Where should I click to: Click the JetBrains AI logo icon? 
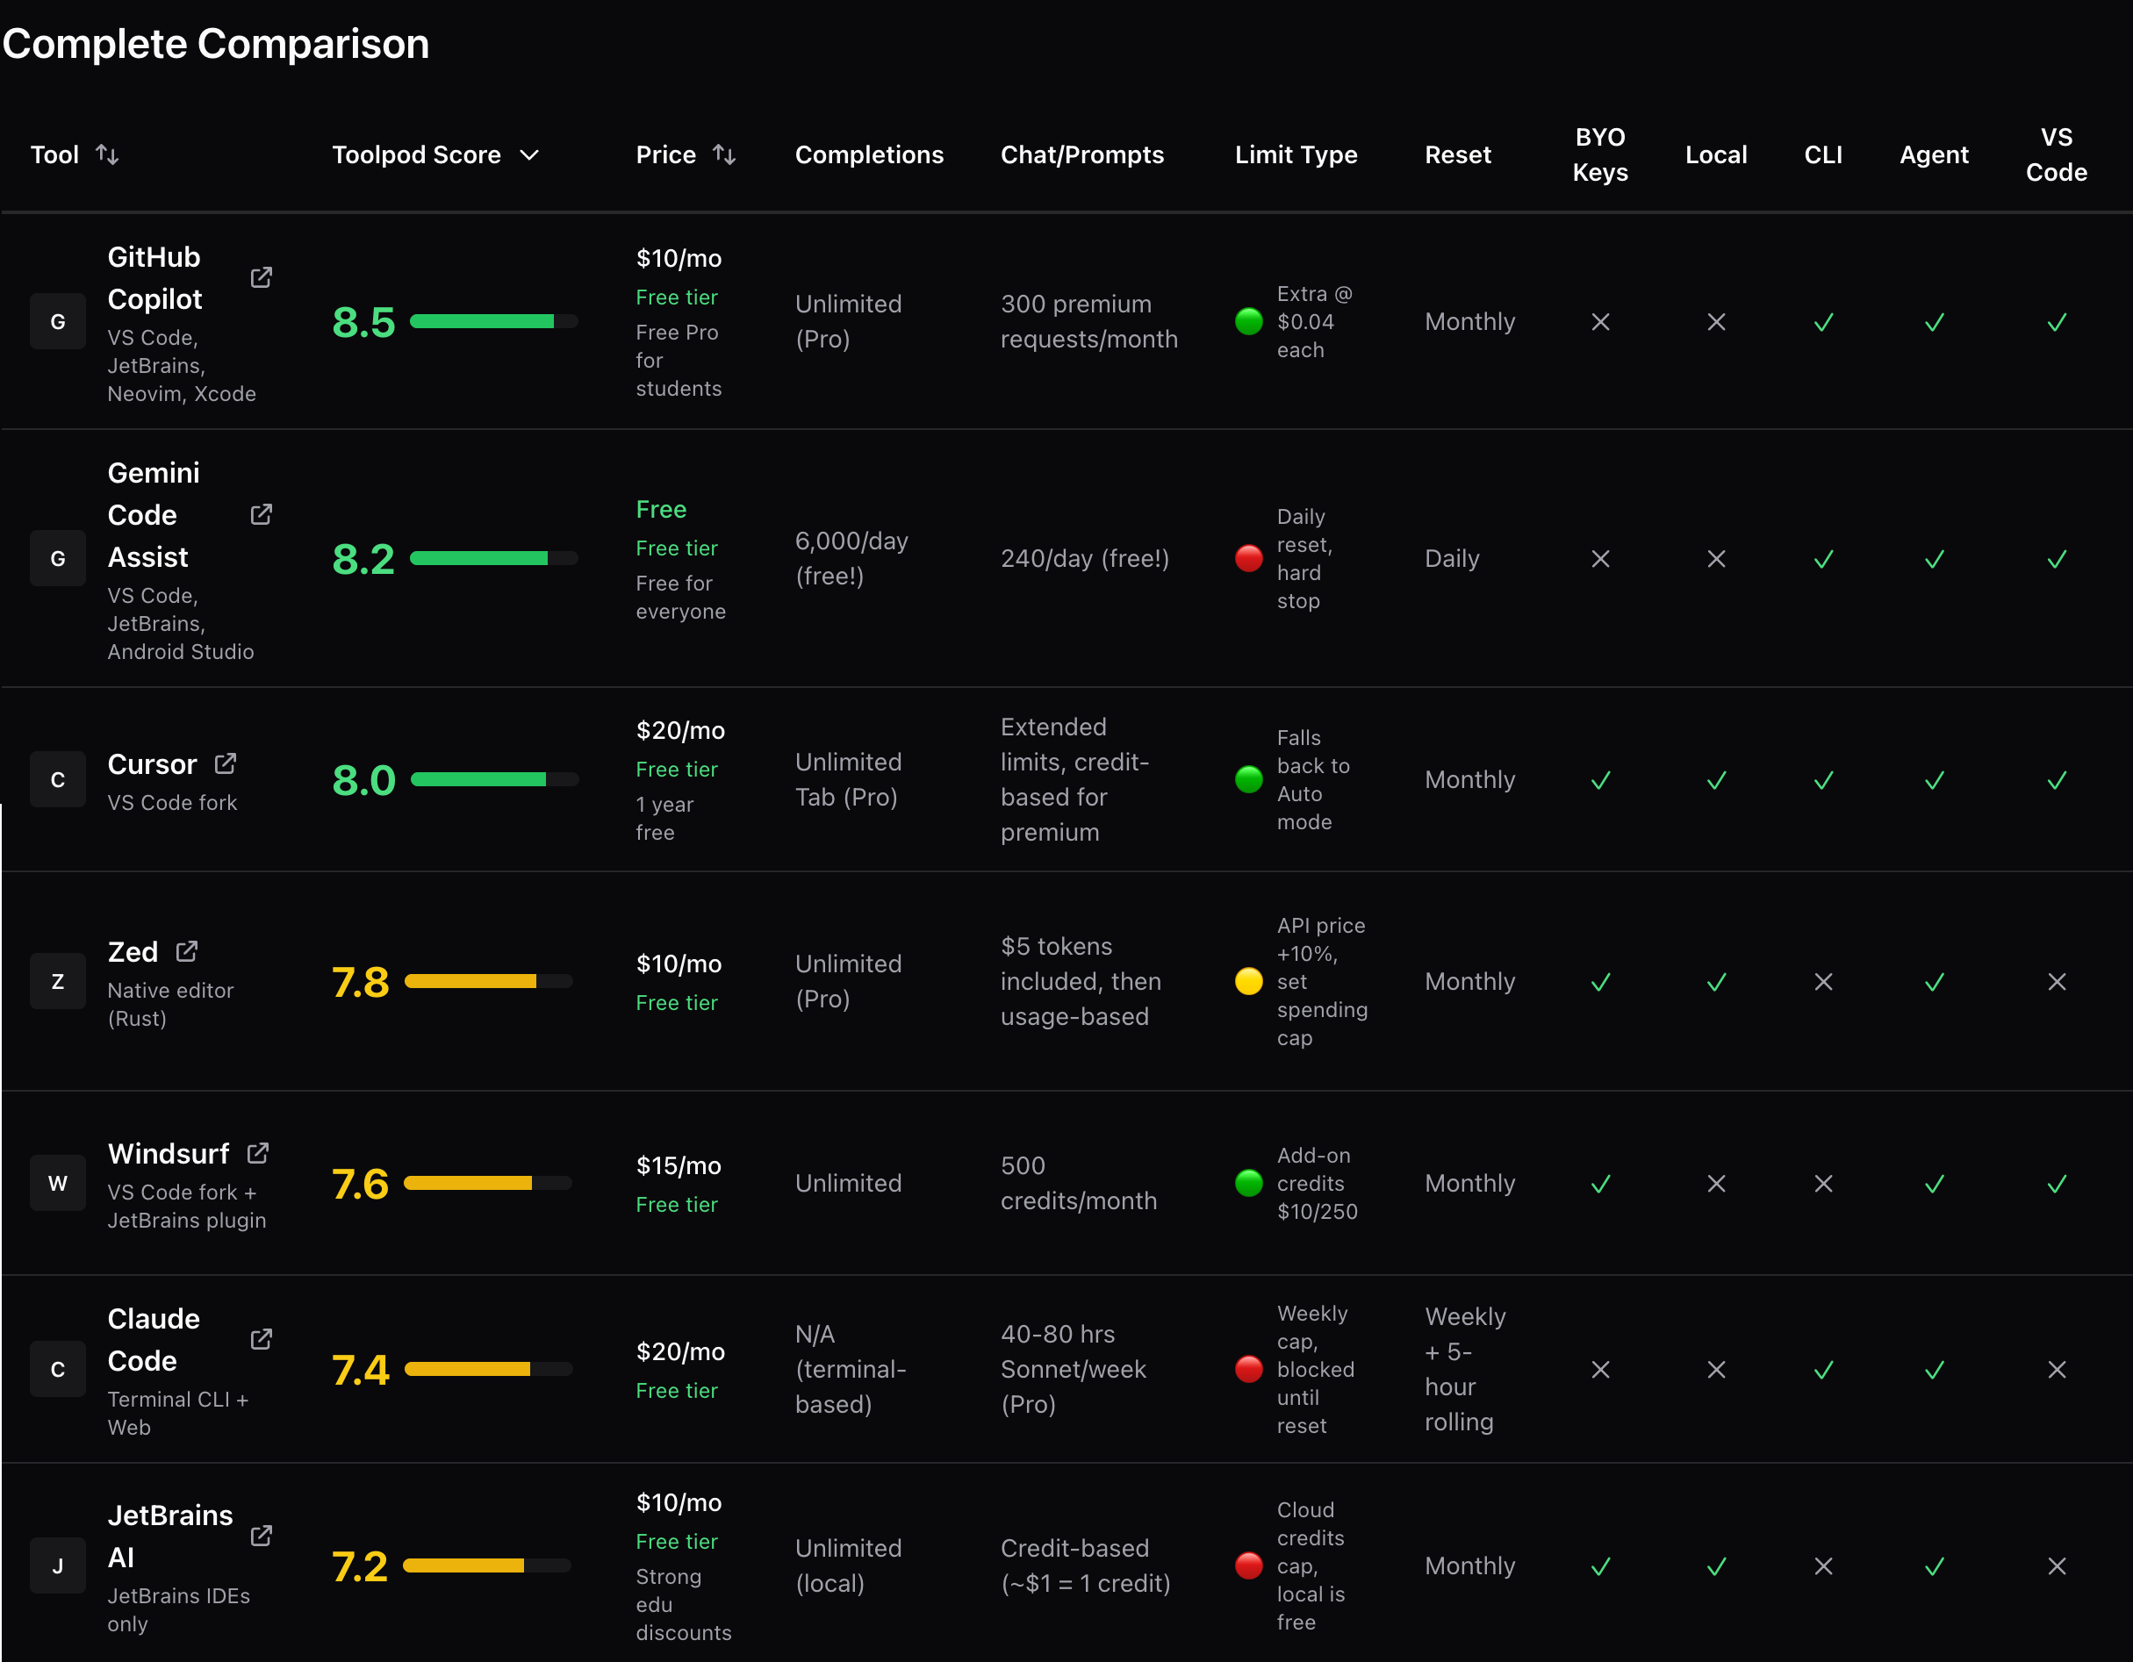pos(58,1565)
